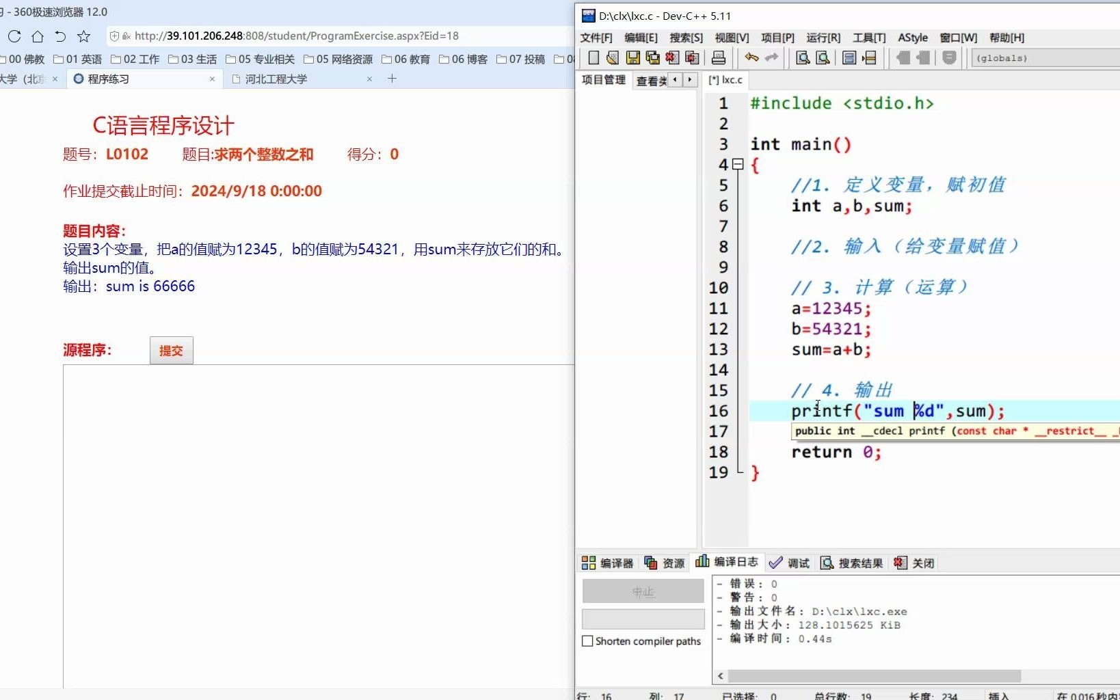Click the Undo arrow in Dev-C++ toolbar
Screen dimensions: 1120x700
pyautogui.click(x=751, y=57)
